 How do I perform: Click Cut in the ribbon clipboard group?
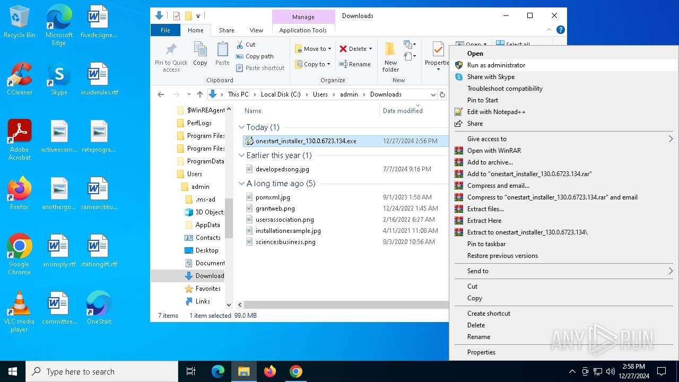pos(246,45)
